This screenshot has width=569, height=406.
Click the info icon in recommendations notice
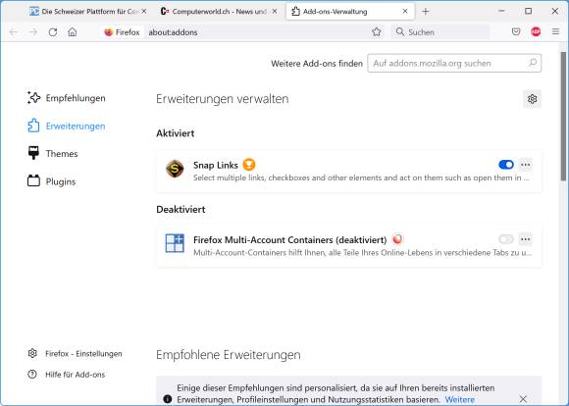168,399
